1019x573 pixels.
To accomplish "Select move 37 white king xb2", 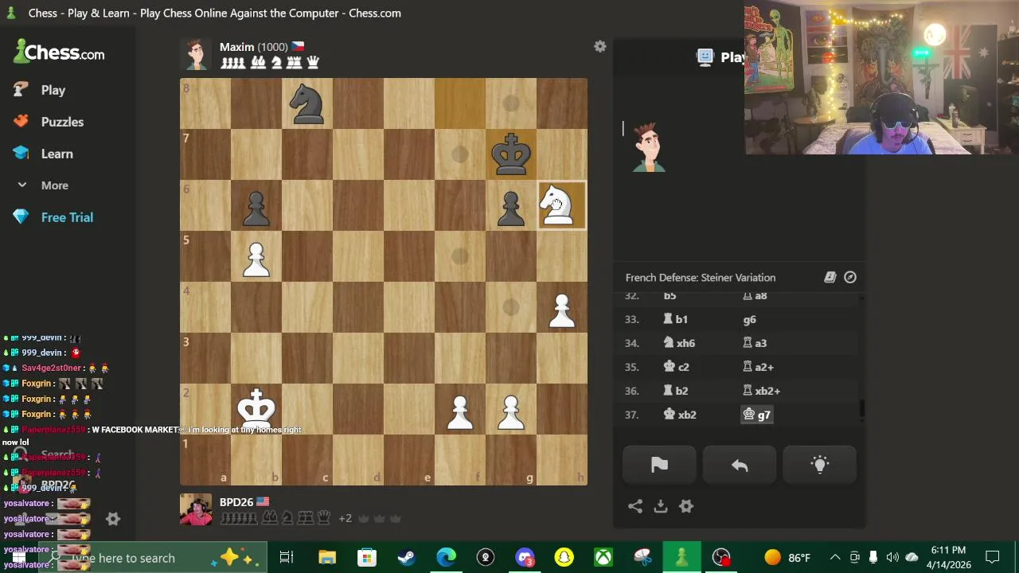I will point(680,415).
